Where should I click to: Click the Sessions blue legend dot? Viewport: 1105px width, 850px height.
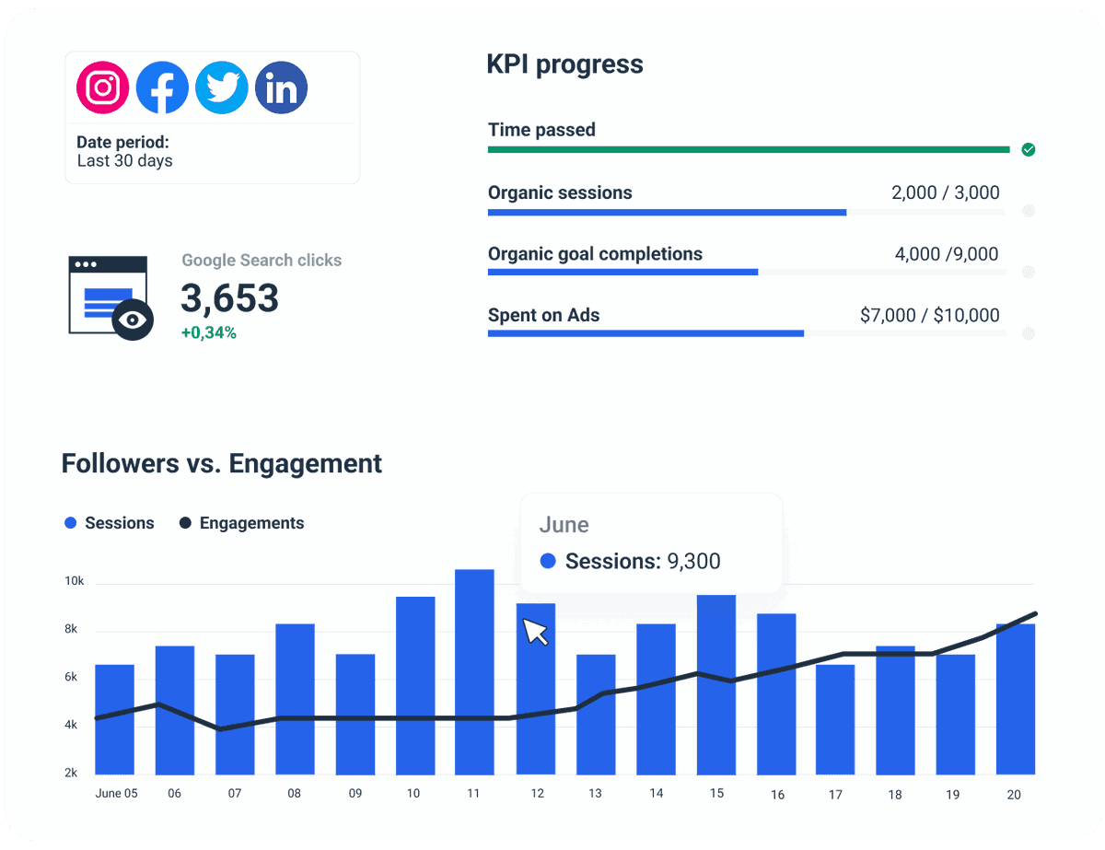[71, 522]
